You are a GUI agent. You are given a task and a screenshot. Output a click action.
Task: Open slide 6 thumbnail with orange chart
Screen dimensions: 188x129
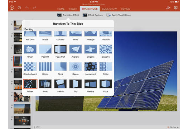(x=18, y=85)
